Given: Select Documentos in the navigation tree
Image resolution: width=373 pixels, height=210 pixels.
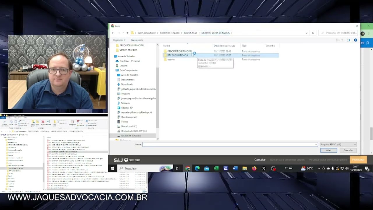Looking at the screenshot, I should [128, 80].
